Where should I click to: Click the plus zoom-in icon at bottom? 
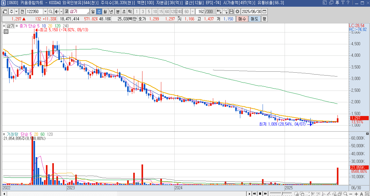point(356,194)
